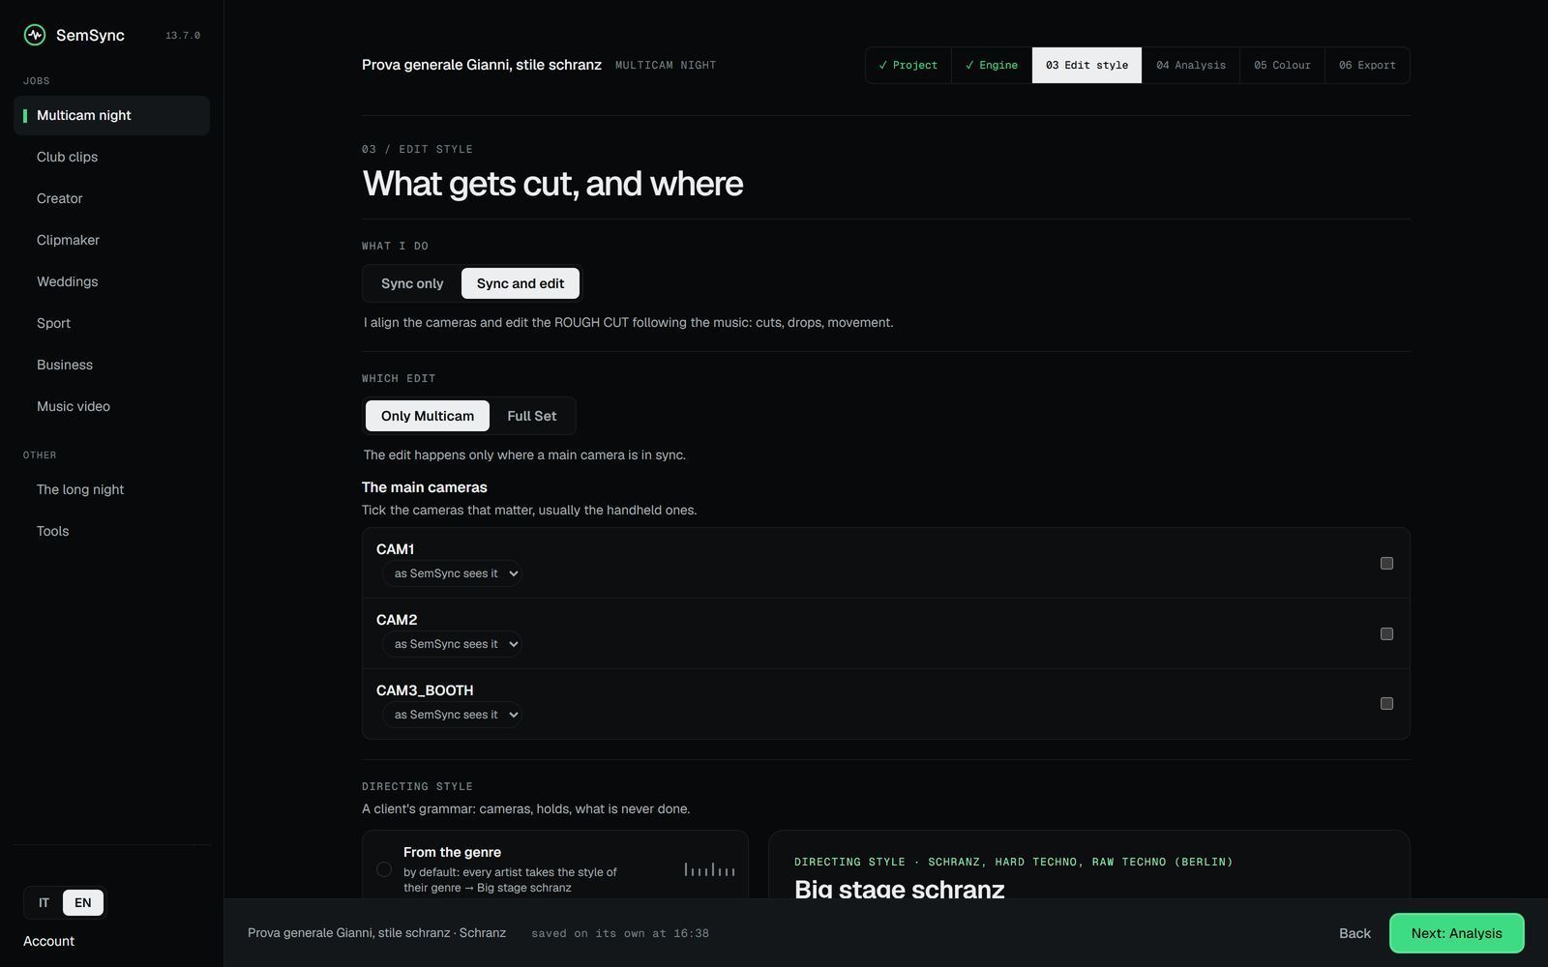The image size is (1548, 967).
Task: Open the Multicam night job
Action: 111,115
